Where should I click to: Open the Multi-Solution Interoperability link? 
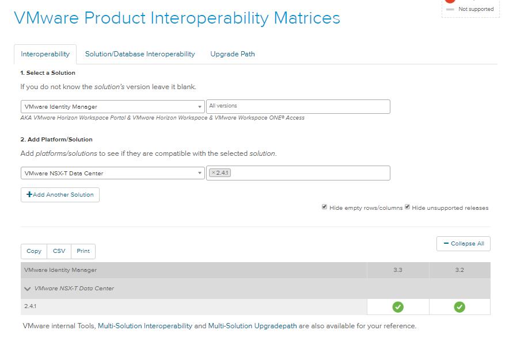145,326
